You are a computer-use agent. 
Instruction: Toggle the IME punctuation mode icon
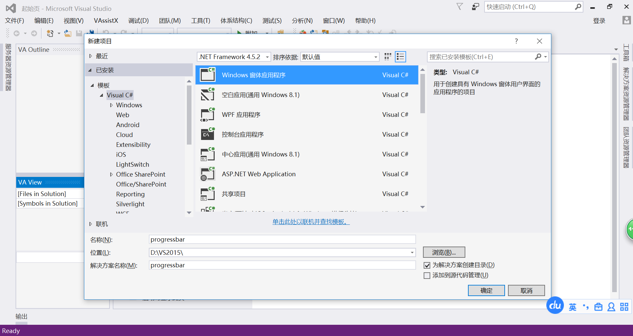586,307
